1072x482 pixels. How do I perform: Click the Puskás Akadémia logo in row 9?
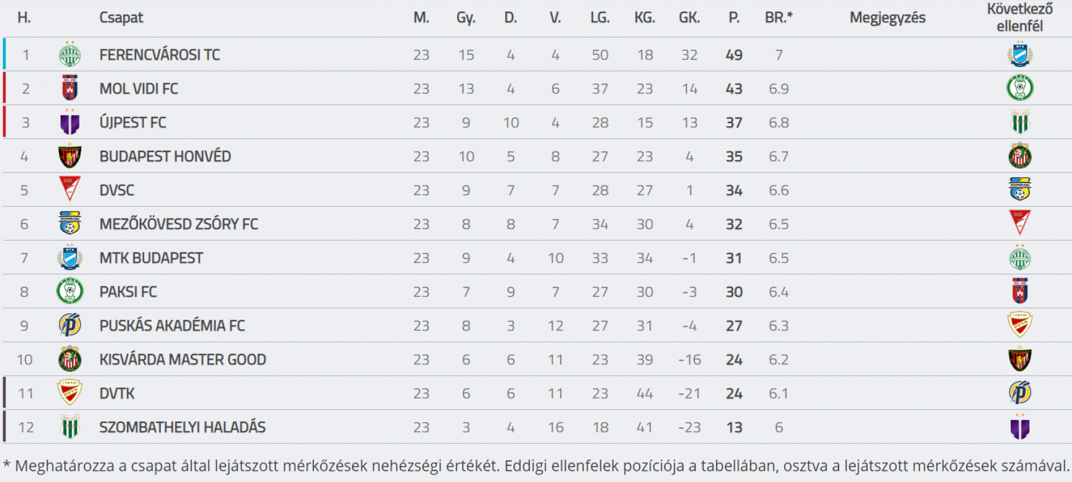click(x=70, y=325)
